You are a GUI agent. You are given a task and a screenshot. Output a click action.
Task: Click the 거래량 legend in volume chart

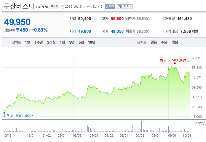click(200, 123)
